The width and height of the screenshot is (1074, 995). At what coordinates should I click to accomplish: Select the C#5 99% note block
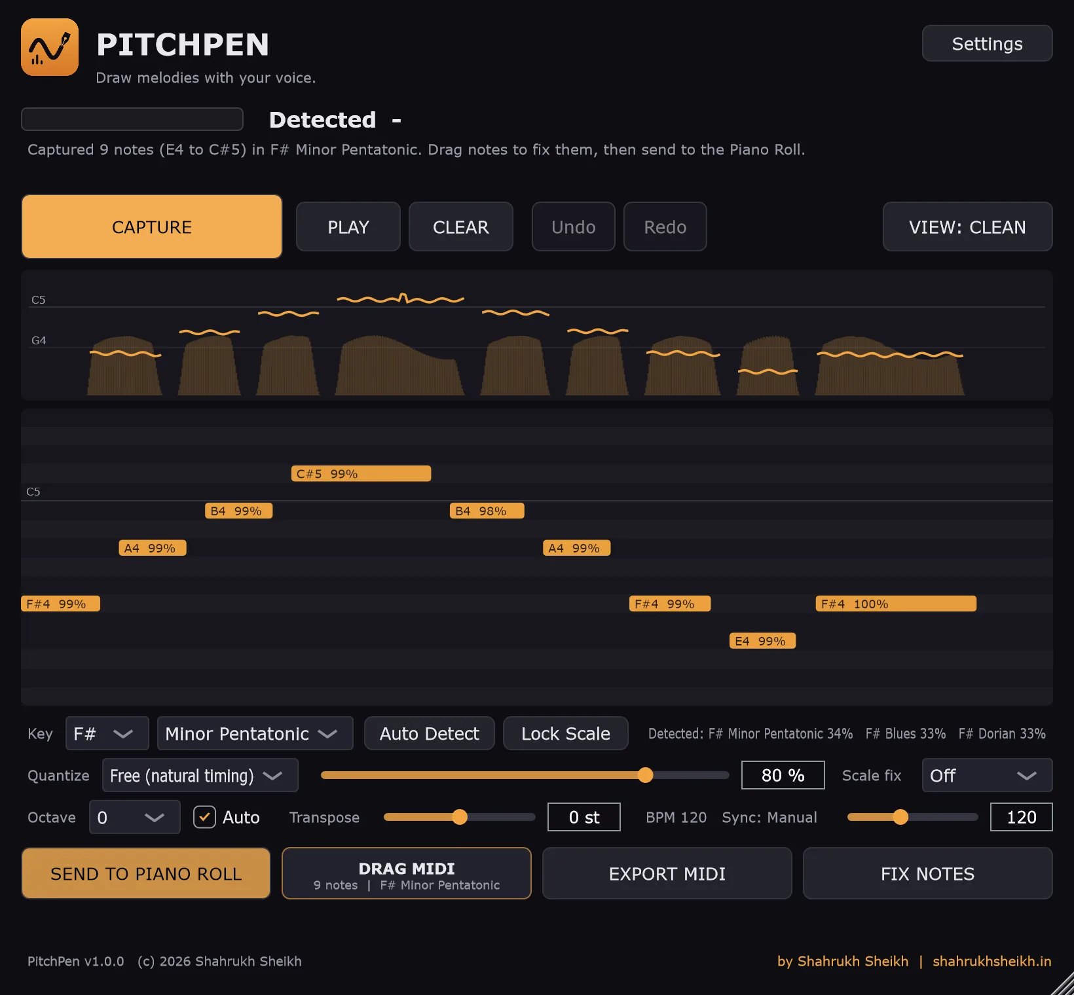361,473
